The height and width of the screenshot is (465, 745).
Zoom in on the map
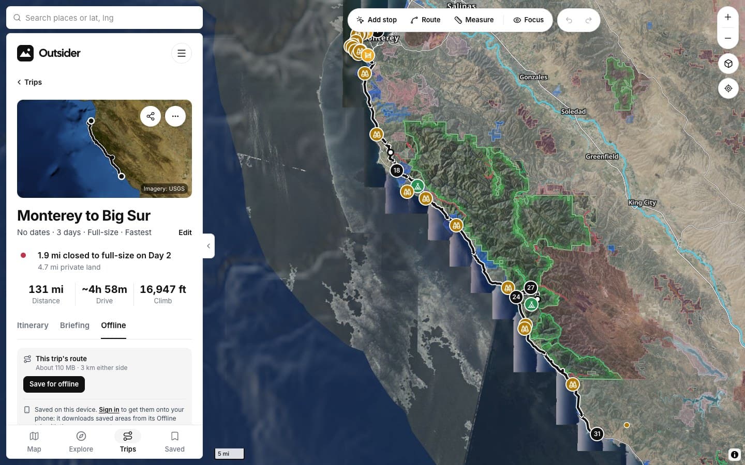pyautogui.click(x=728, y=17)
